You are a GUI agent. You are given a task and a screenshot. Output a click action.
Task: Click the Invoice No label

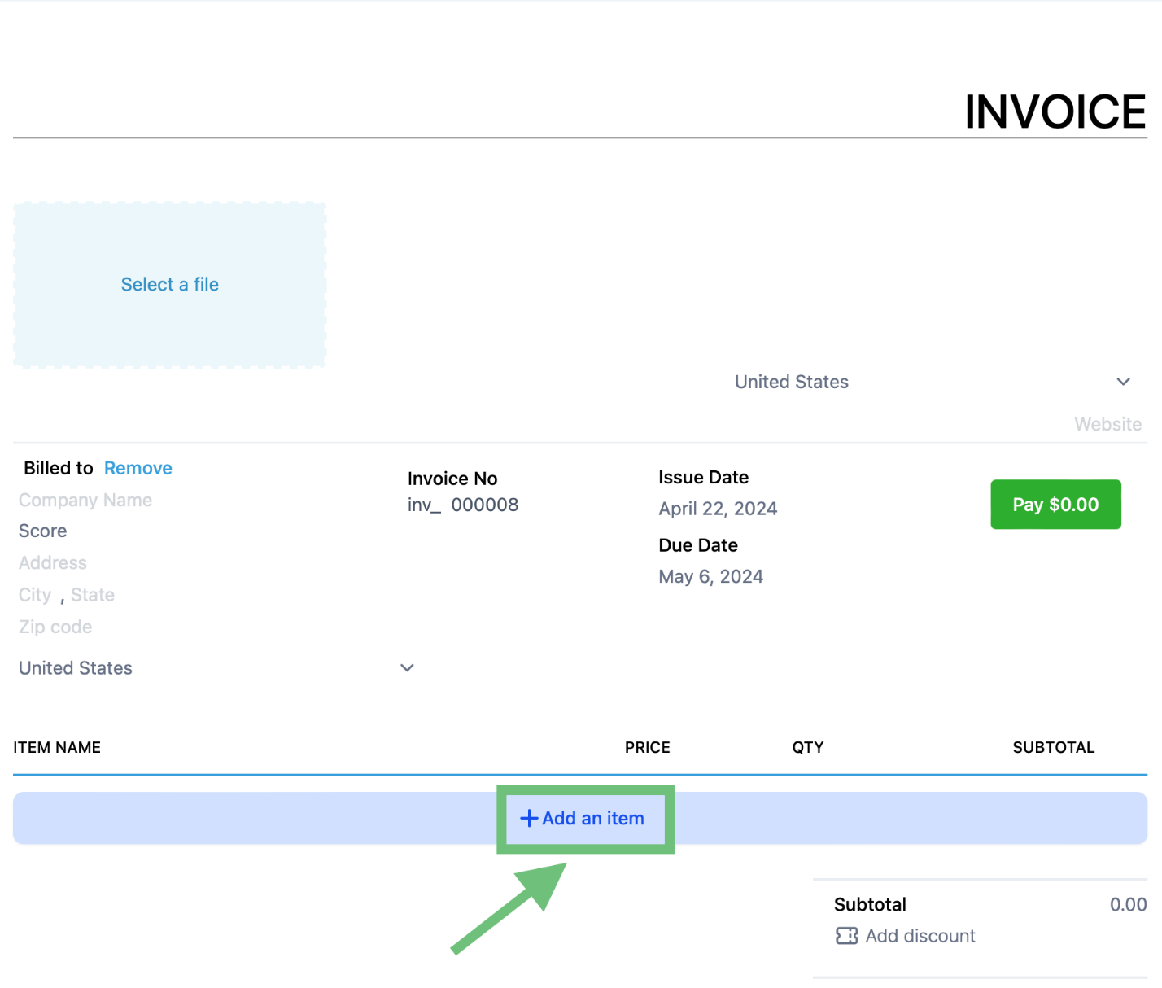point(452,479)
